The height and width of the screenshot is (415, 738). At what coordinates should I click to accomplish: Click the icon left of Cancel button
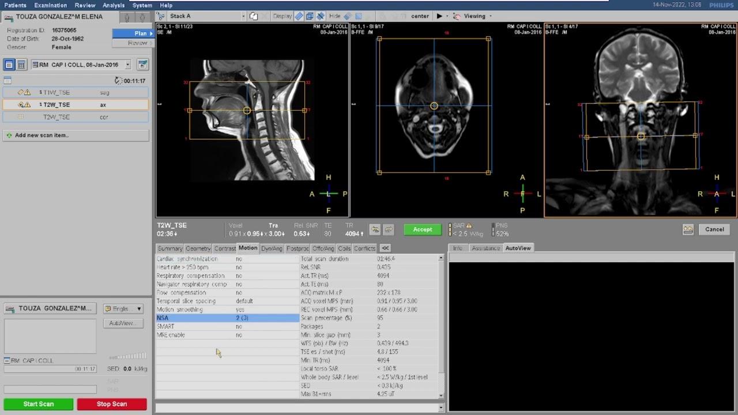(688, 229)
